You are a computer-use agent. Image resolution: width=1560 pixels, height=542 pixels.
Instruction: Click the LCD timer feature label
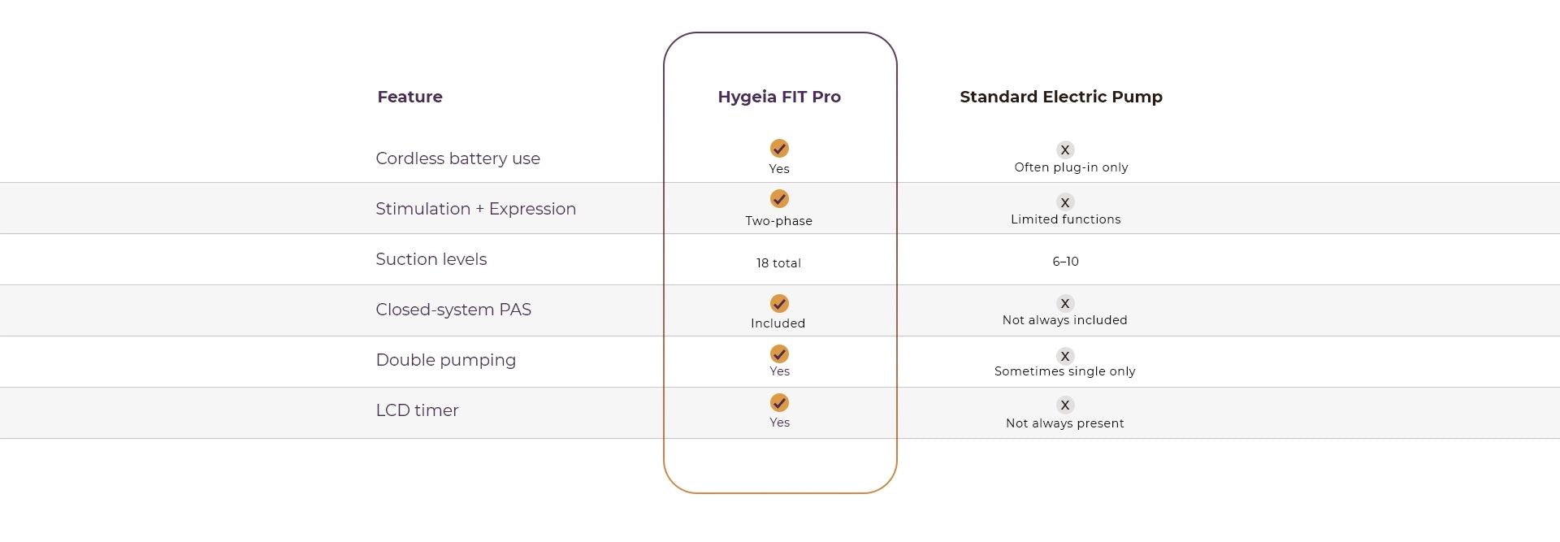tap(417, 410)
